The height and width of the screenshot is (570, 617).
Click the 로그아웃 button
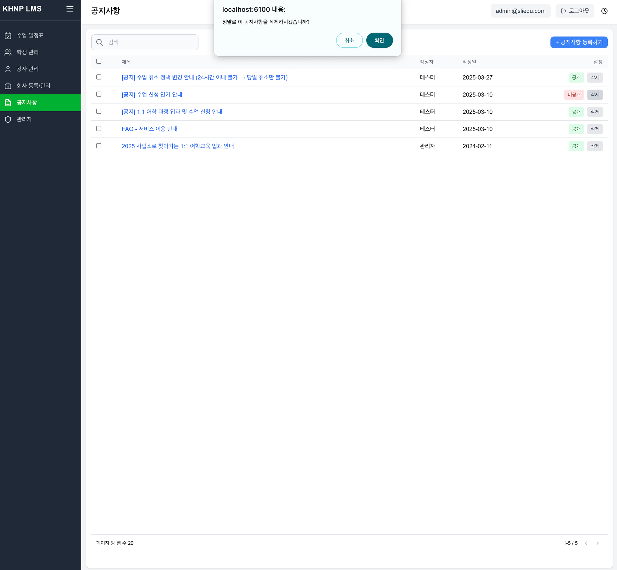575,11
